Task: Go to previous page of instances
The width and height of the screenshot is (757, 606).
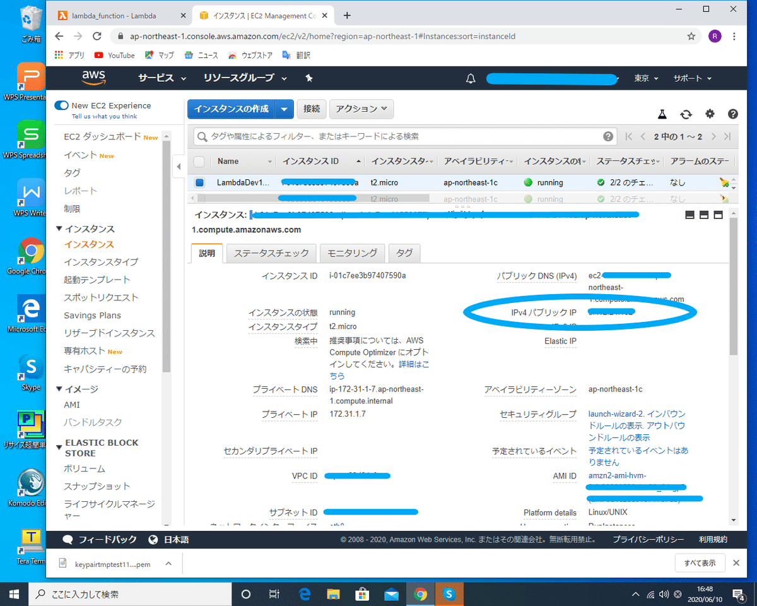Action: point(643,136)
